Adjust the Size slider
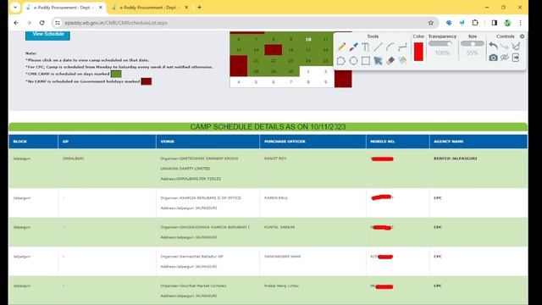This screenshot has width=542, height=305. (x=473, y=43)
